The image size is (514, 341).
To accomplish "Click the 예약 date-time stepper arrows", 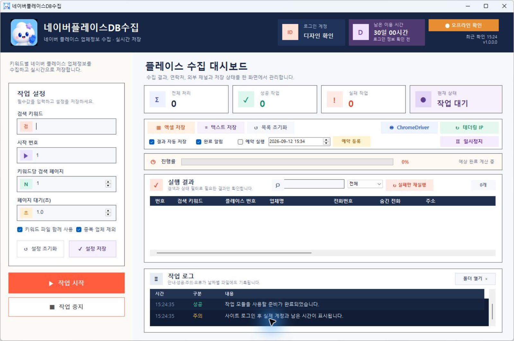I will click(326, 141).
